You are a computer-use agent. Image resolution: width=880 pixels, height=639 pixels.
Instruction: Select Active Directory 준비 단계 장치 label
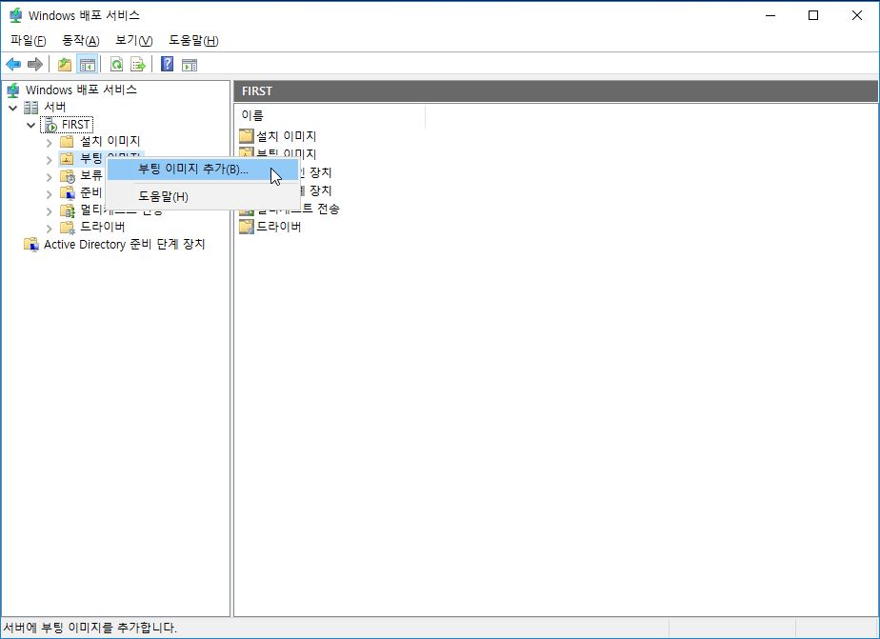click(x=125, y=244)
